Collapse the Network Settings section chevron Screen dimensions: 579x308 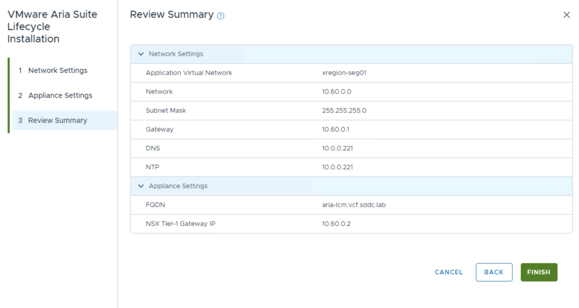click(141, 54)
